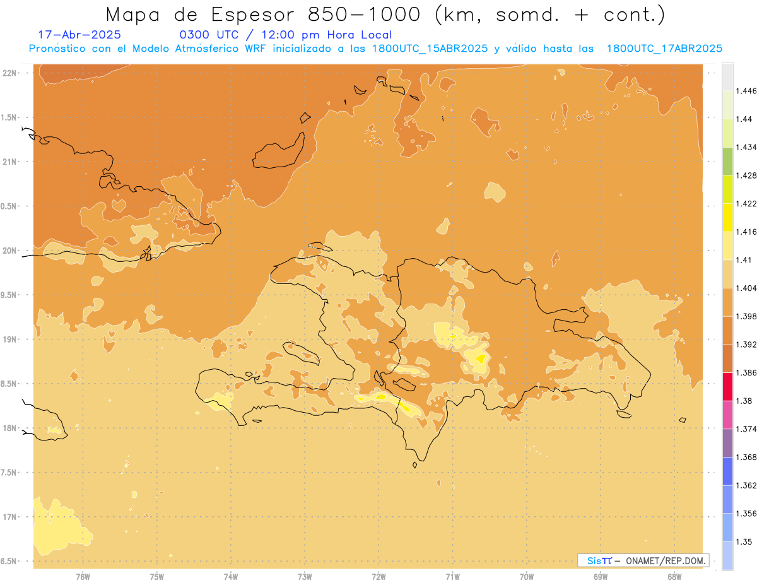Click the legend value '1.416'
The width and height of the screenshot is (757, 585).
pyautogui.click(x=746, y=232)
